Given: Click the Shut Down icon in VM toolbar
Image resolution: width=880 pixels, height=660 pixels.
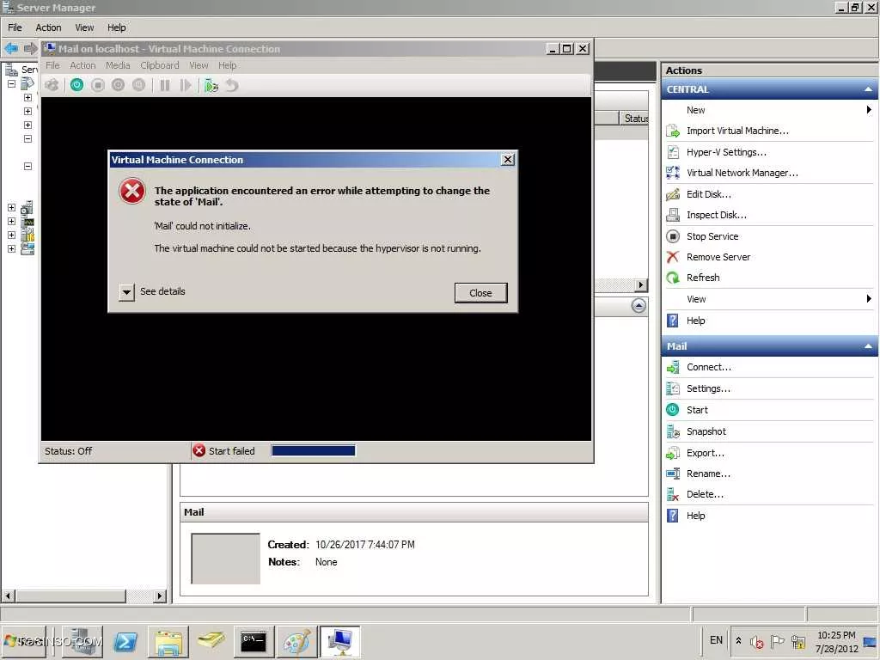Looking at the screenshot, I should (x=118, y=85).
